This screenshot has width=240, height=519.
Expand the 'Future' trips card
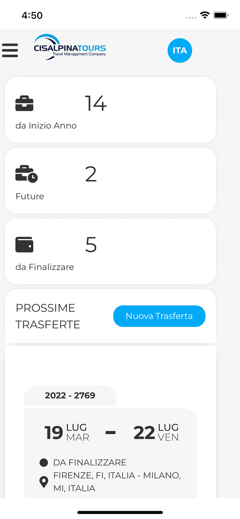[110, 180]
